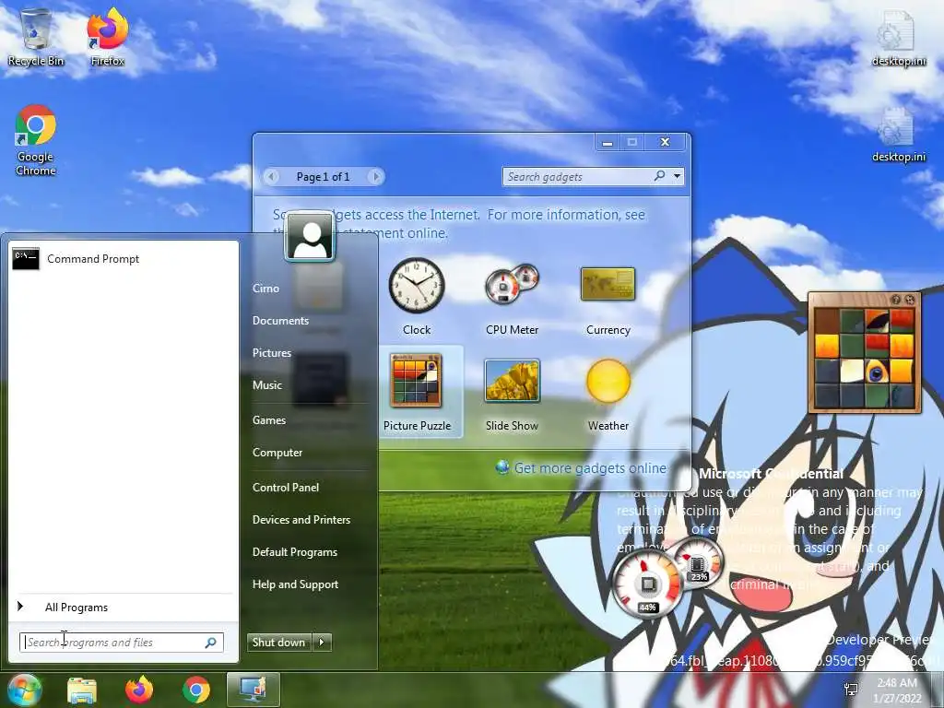Click the small memory dial on CPU Meter gadget

click(x=697, y=563)
